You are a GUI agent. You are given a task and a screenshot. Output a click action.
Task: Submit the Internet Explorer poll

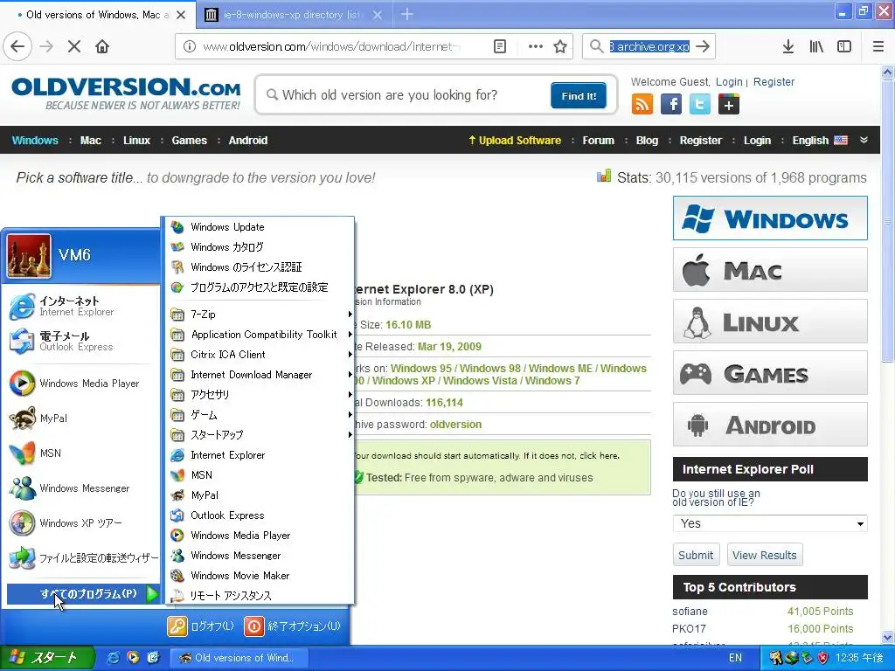(x=695, y=555)
